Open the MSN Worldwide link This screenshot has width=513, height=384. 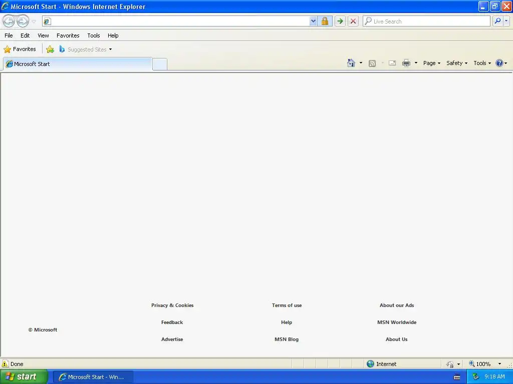point(397,322)
